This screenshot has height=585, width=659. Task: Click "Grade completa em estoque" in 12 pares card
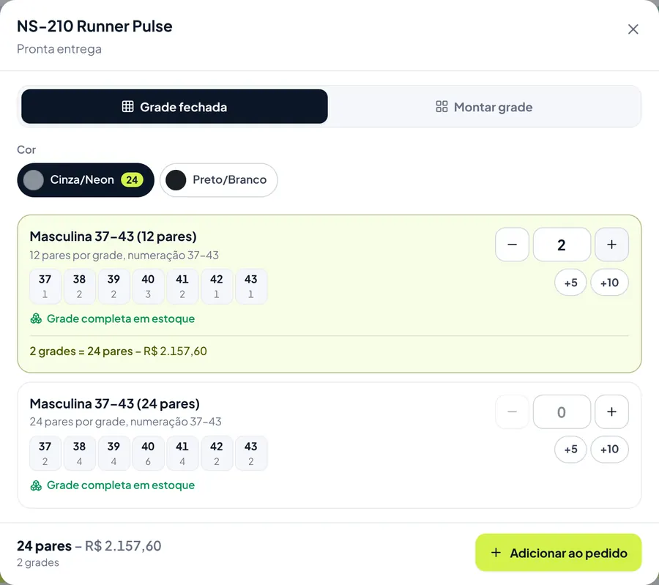[x=121, y=318]
